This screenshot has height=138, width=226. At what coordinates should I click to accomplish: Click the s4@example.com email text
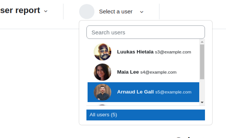158,72
